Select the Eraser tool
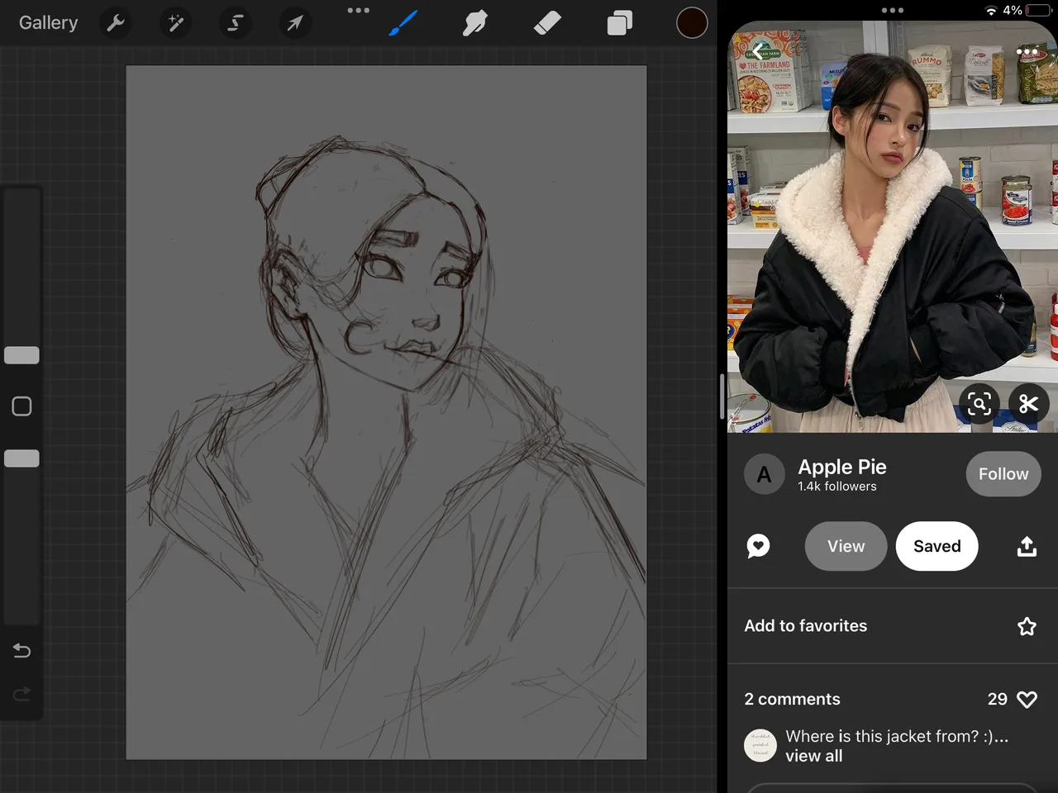This screenshot has width=1058, height=793. coord(547,23)
